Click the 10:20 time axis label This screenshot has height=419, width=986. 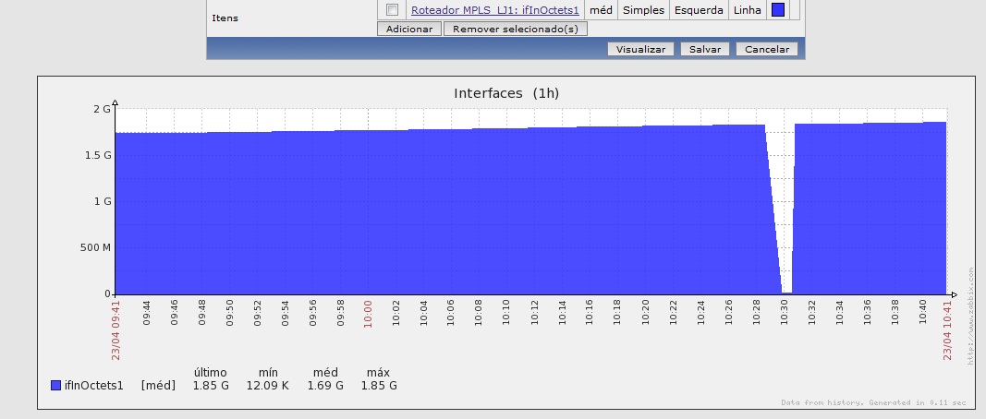tap(645, 312)
